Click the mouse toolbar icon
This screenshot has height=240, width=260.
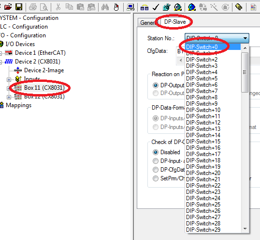116,7
